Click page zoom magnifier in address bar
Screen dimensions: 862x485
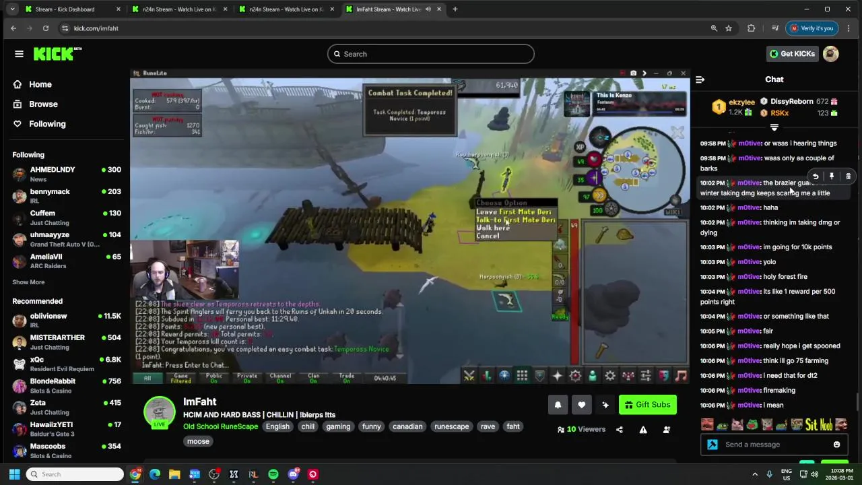714,28
